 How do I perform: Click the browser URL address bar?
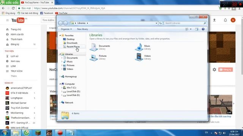[x=118, y=8]
